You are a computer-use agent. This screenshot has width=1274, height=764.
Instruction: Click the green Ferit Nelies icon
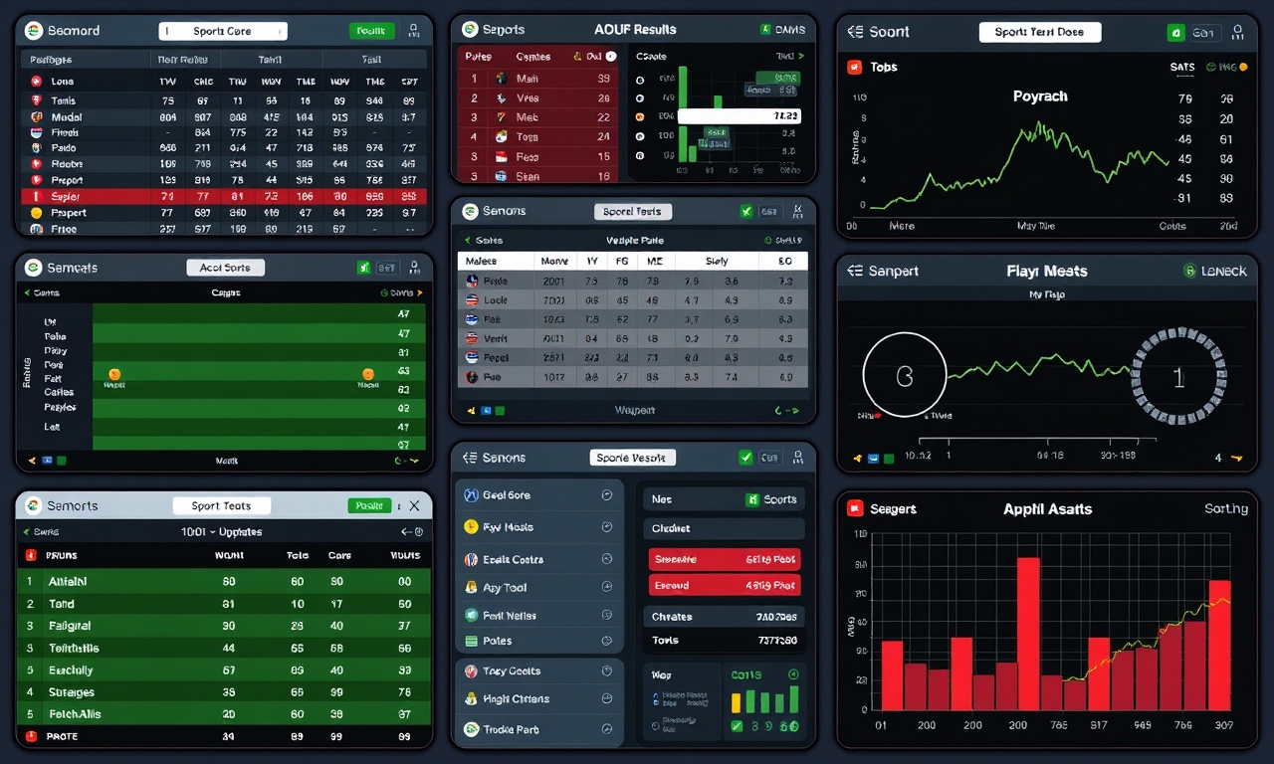point(472,615)
